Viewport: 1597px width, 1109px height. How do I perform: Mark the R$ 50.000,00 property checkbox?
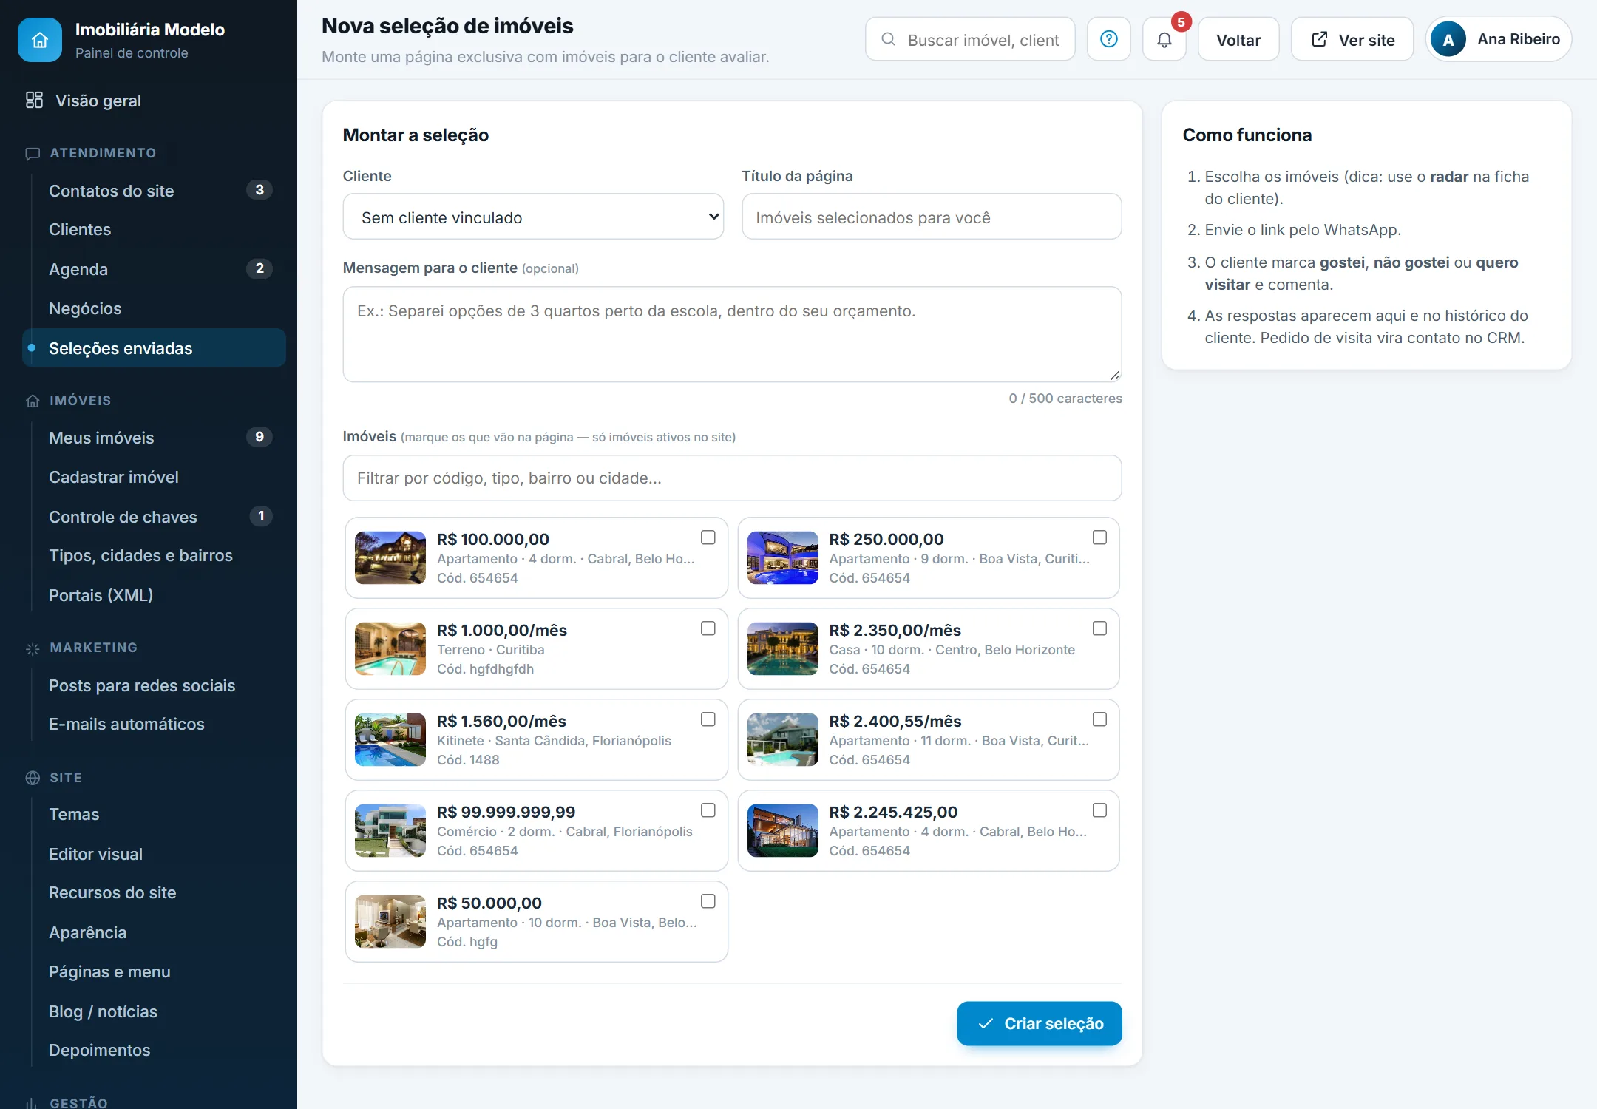click(x=708, y=901)
